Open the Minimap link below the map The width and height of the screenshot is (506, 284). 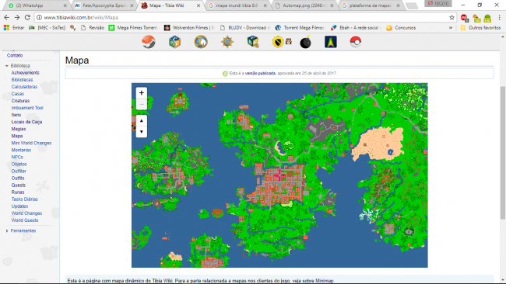point(325,281)
